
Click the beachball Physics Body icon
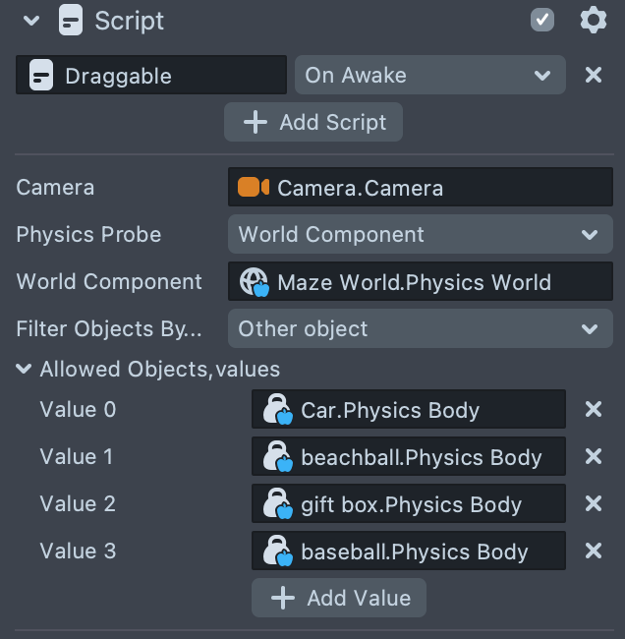click(278, 457)
